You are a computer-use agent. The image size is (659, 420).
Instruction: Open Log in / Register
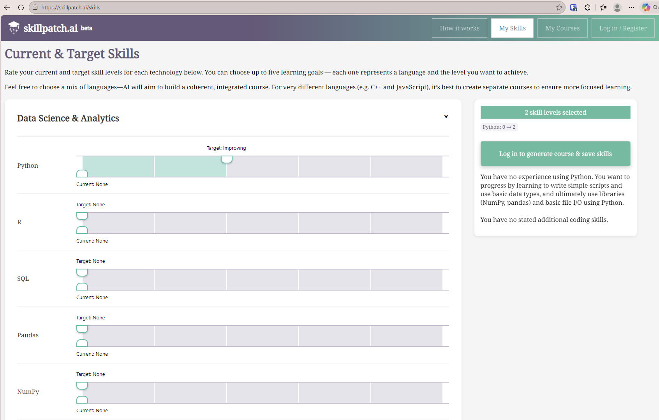623,28
